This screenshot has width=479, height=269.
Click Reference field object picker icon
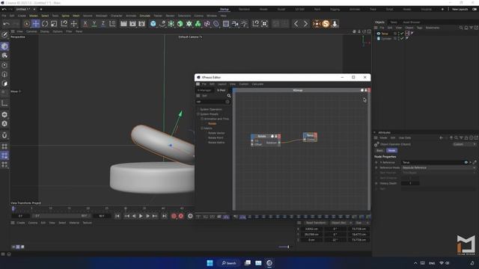pos(475,163)
